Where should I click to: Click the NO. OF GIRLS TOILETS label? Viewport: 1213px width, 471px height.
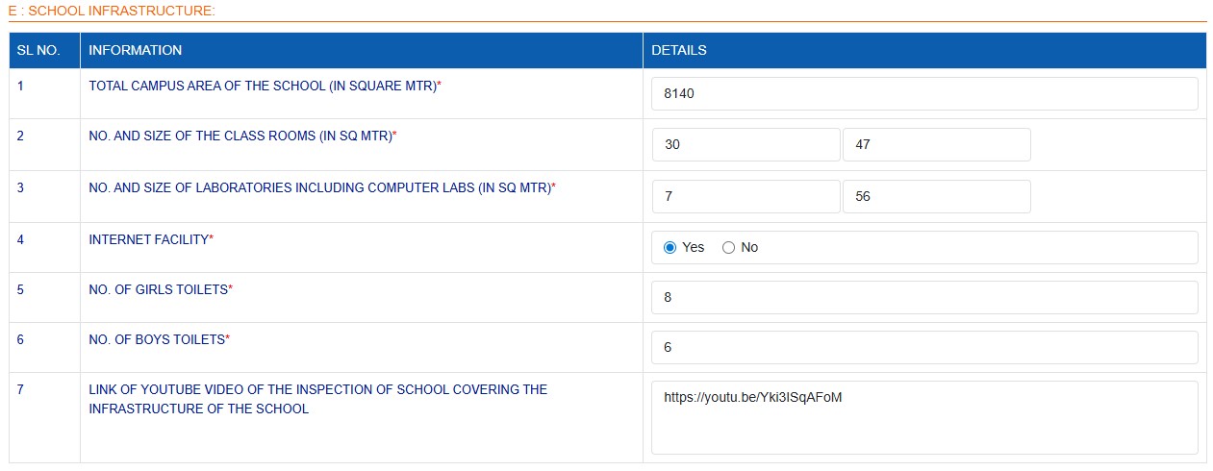click(159, 289)
